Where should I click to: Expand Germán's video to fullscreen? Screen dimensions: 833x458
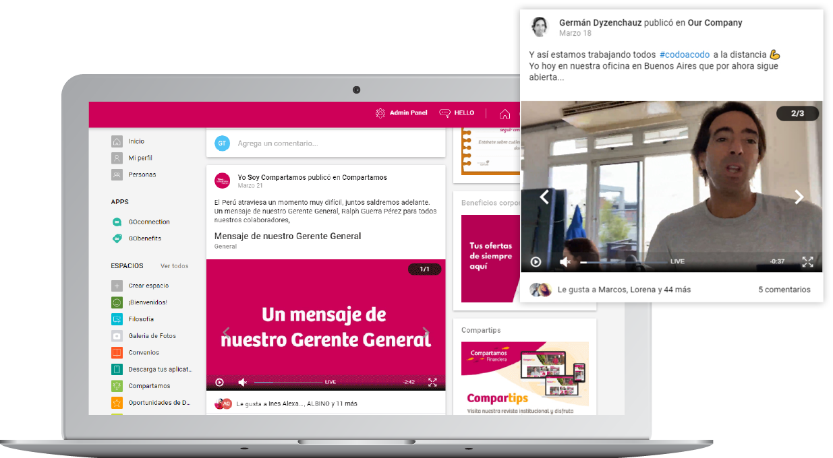point(807,262)
